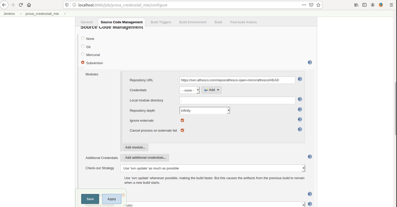Click the Local module directory field
This screenshot has width=397, height=207.
pyautogui.click(x=237, y=100)
